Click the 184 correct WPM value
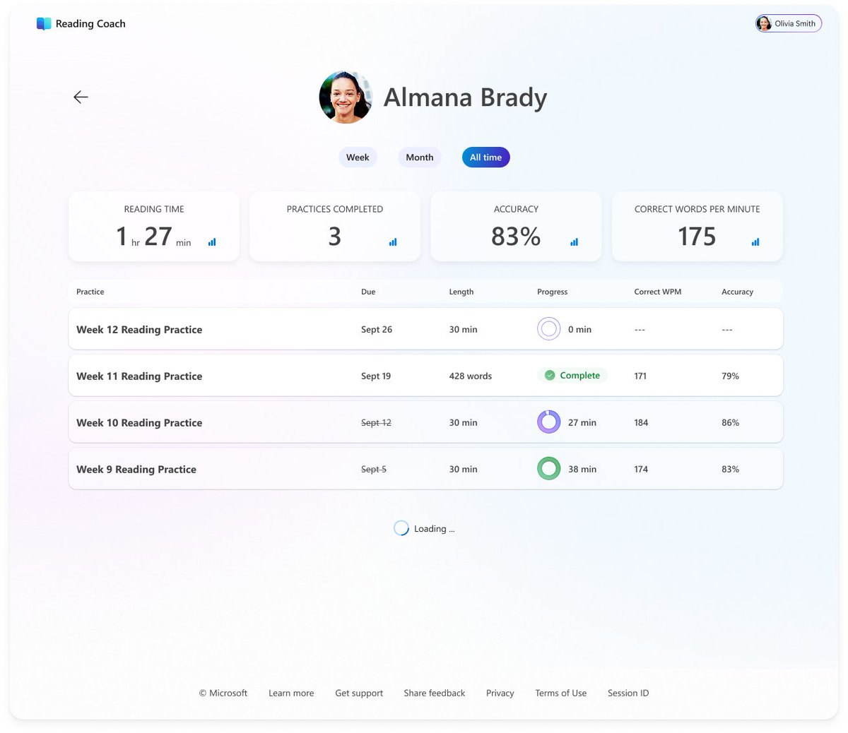This screenshot has width=848, height=733. tap(641, 422)
